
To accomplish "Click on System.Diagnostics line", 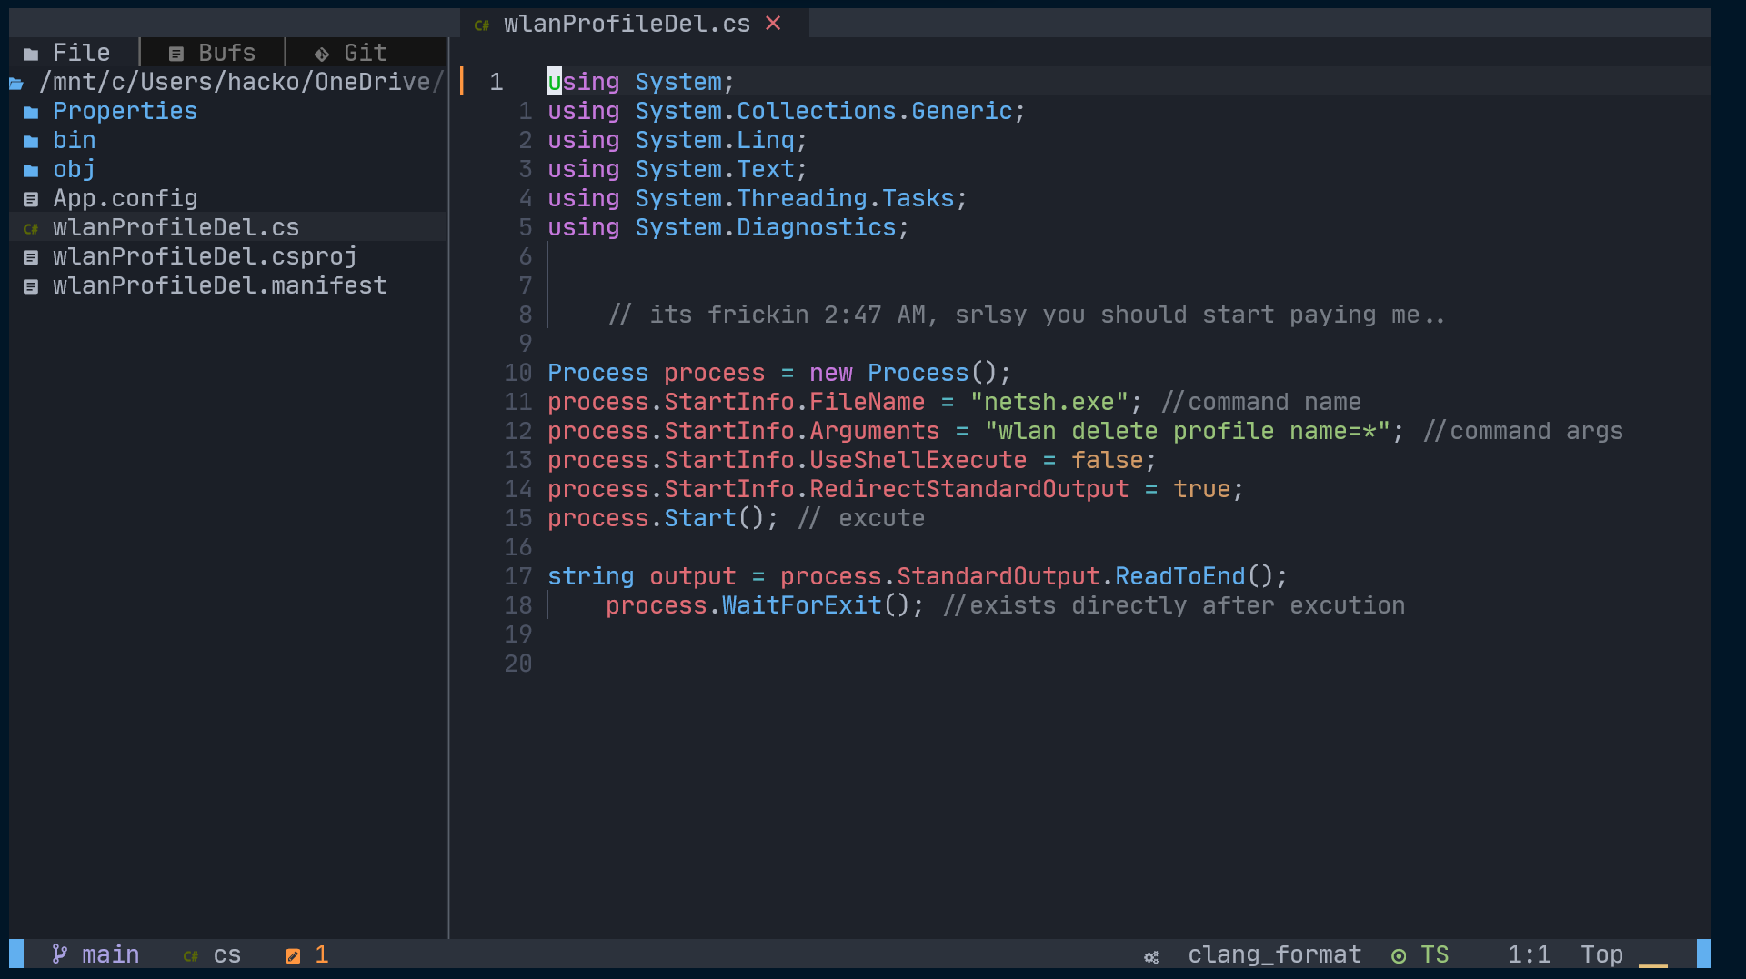I will point(728,227).
